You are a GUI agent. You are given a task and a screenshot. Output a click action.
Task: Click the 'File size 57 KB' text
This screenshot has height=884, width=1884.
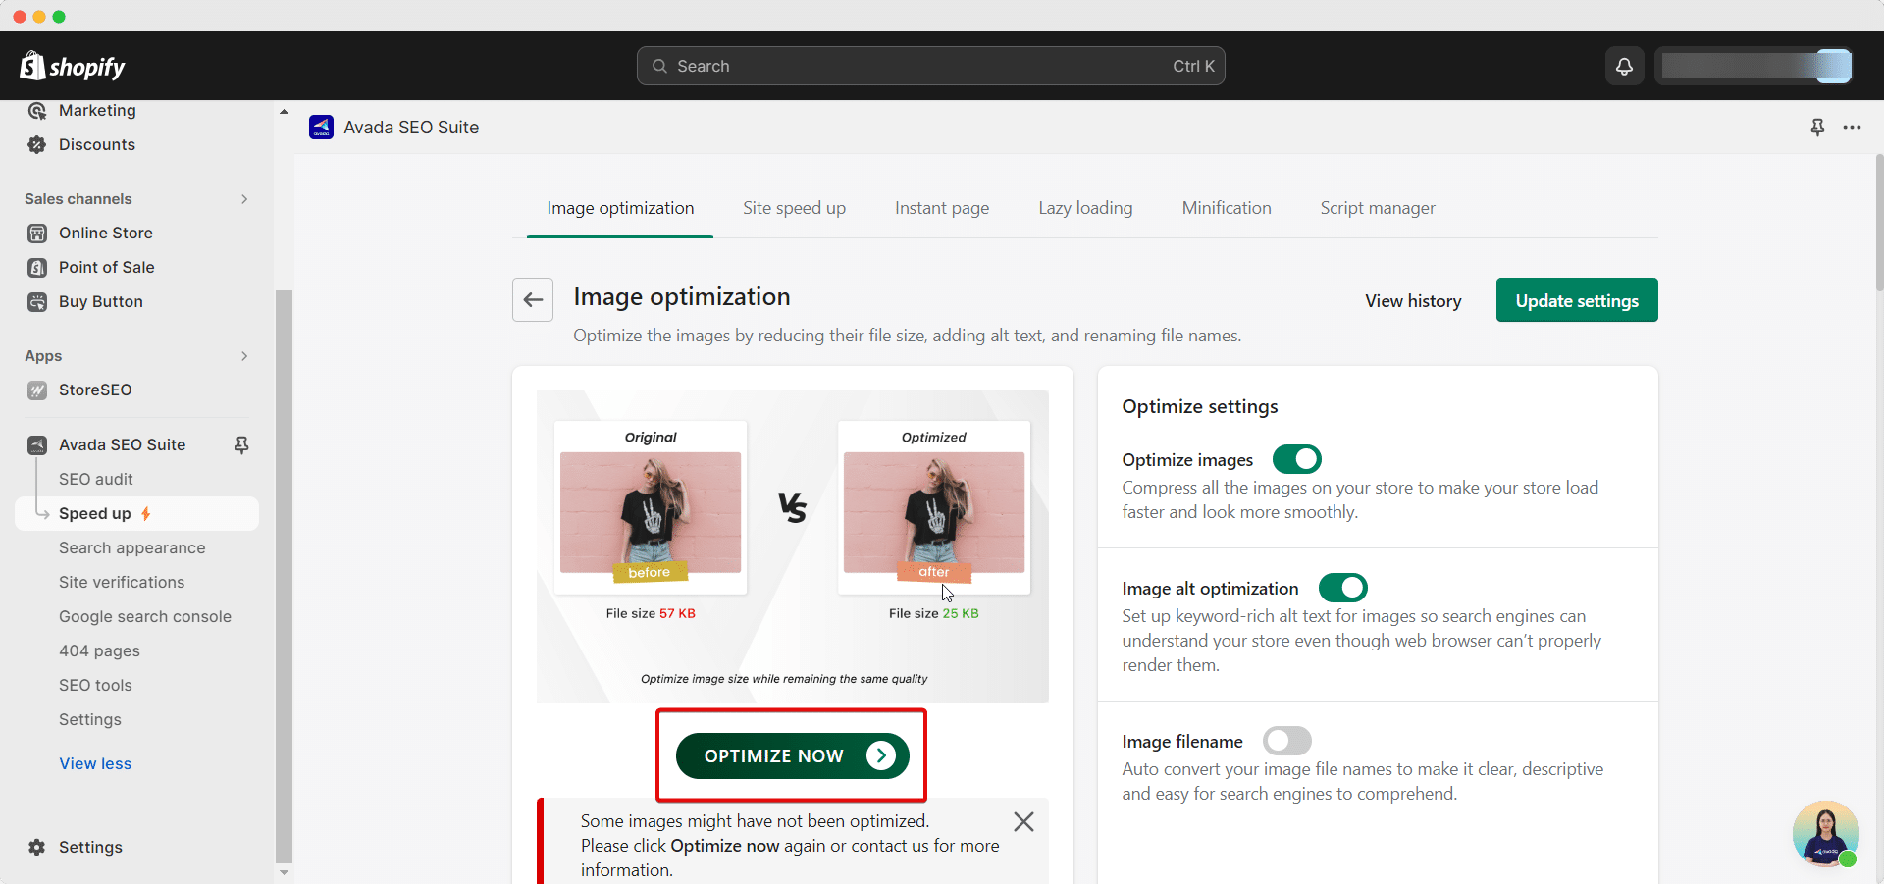pyautogui.click(x=651, y=613)
